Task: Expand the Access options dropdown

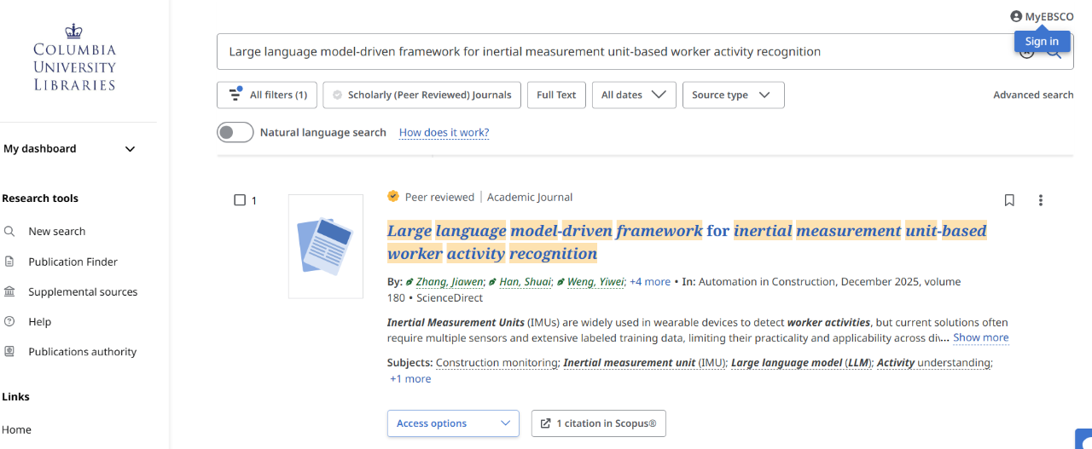Action: tap(452, 423)
